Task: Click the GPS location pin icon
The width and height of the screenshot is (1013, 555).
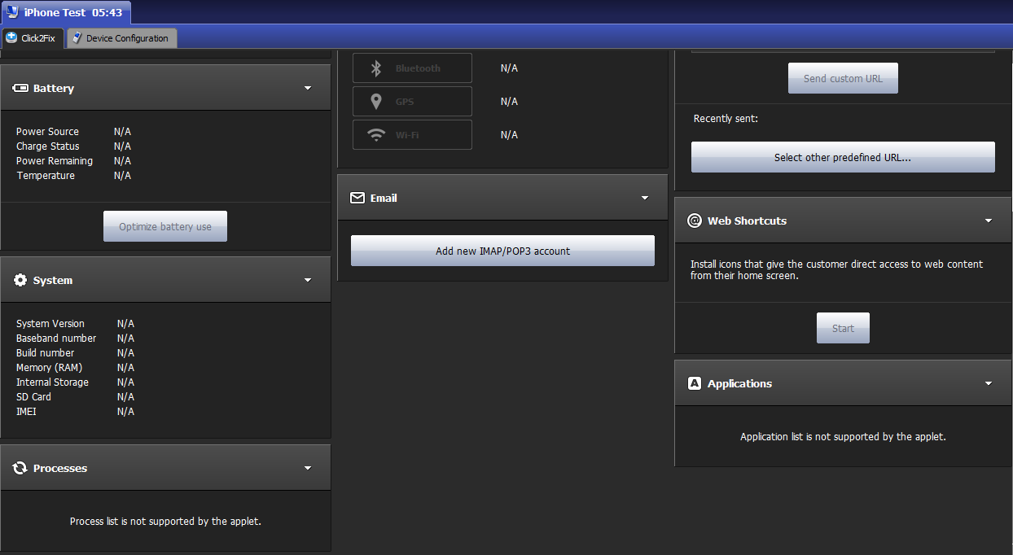Action: click(x=376, y=101)
